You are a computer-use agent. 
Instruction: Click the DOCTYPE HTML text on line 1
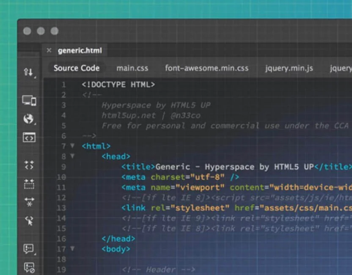(x=118, y=85)
